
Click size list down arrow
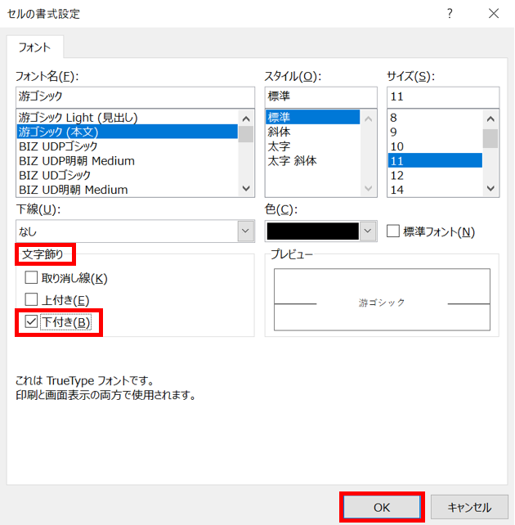pos(490,189)
